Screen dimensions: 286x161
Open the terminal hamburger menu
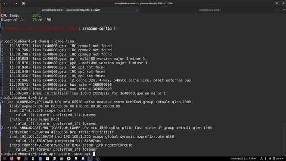(x=283, y=4)
